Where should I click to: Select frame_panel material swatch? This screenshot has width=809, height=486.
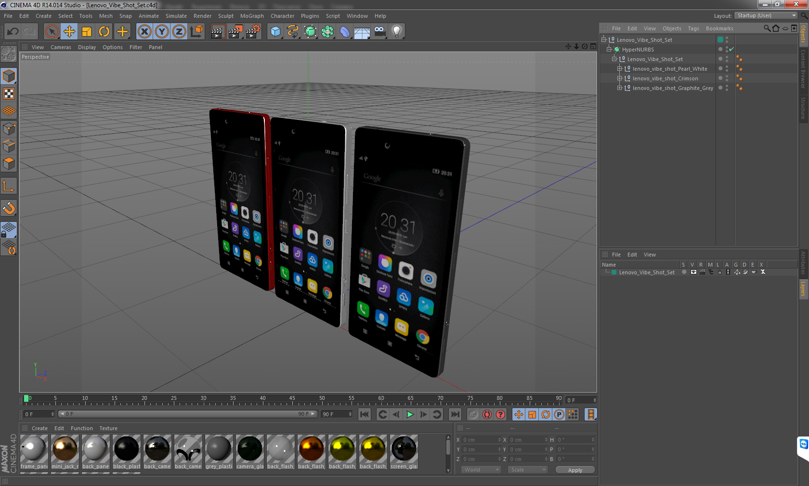(34, 452)
